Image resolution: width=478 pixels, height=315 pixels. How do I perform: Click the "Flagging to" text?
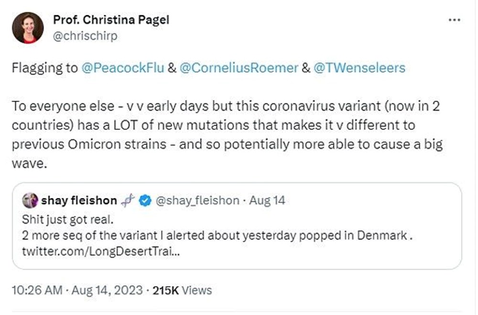point(44,68)
